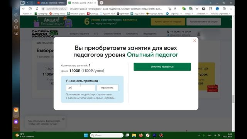
Task: Expand the 'Вещи' bookmarks folder
Action: 189,14
